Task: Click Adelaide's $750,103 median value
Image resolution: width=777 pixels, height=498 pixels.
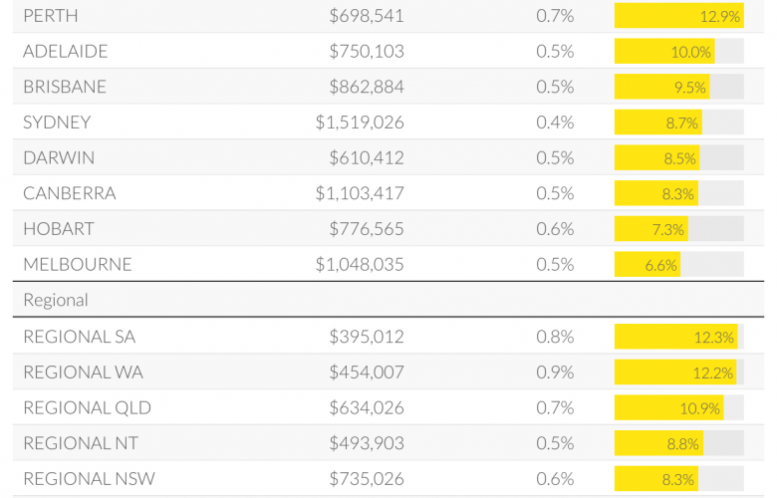Action: coord(367,51)
